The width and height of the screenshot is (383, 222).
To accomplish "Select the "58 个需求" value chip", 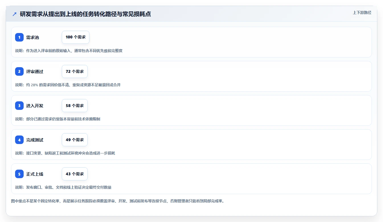I will pos(75,106).
